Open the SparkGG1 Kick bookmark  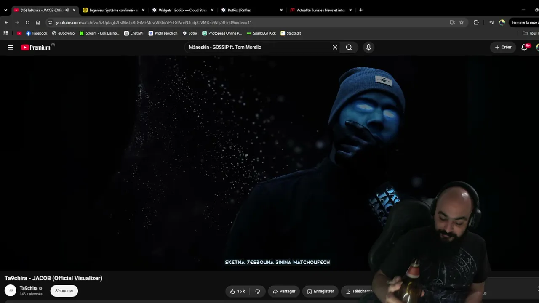(261, 33)
